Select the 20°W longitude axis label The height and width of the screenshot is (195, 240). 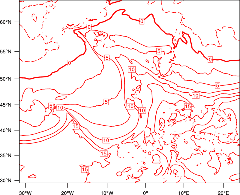click(x=67, y=193)
